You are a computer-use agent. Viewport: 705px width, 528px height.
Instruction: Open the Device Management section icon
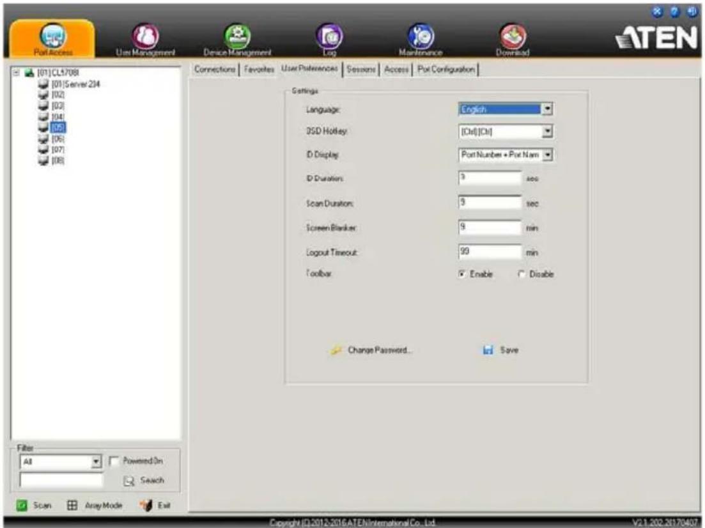click(237, 36)
